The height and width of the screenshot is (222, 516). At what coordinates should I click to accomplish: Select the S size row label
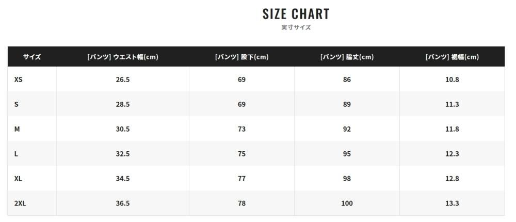[x=16, y=104]
